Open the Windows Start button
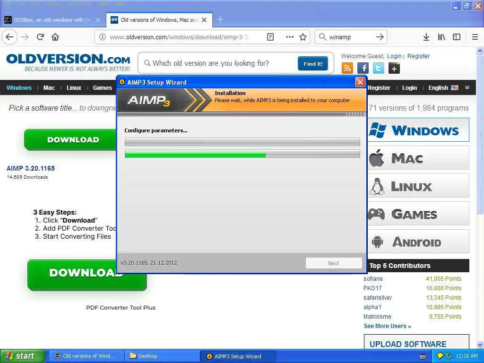484x363 pixels. point(22,356)
